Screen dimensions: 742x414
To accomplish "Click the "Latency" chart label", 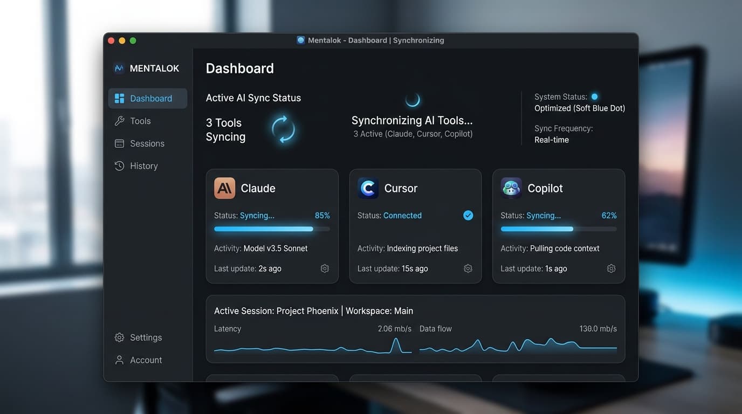I will click(x=228, y=329).
